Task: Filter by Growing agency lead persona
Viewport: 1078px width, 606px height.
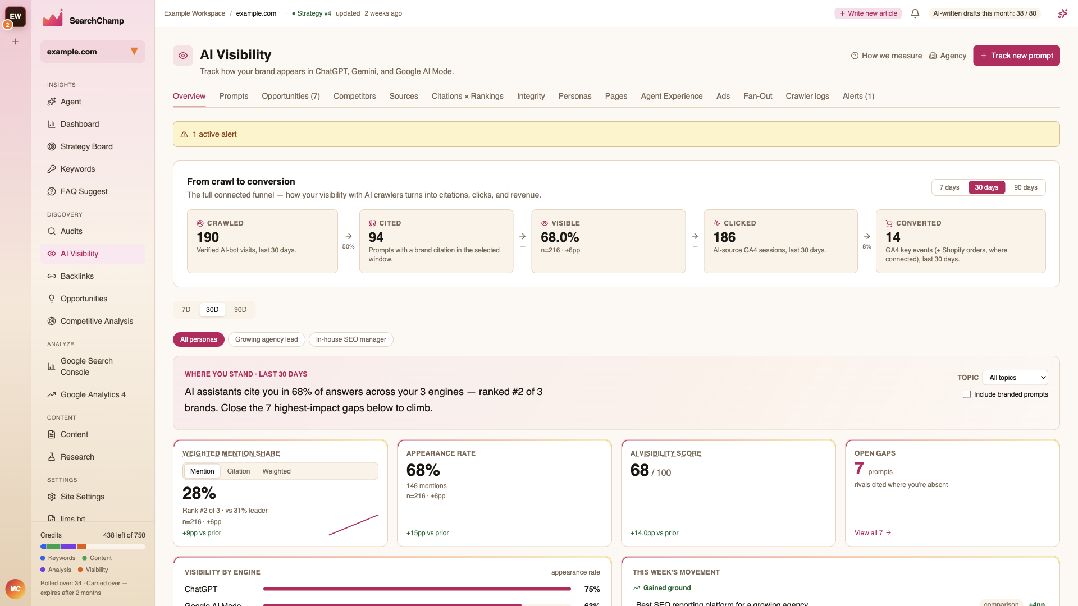Action: [x=267, y=339]
